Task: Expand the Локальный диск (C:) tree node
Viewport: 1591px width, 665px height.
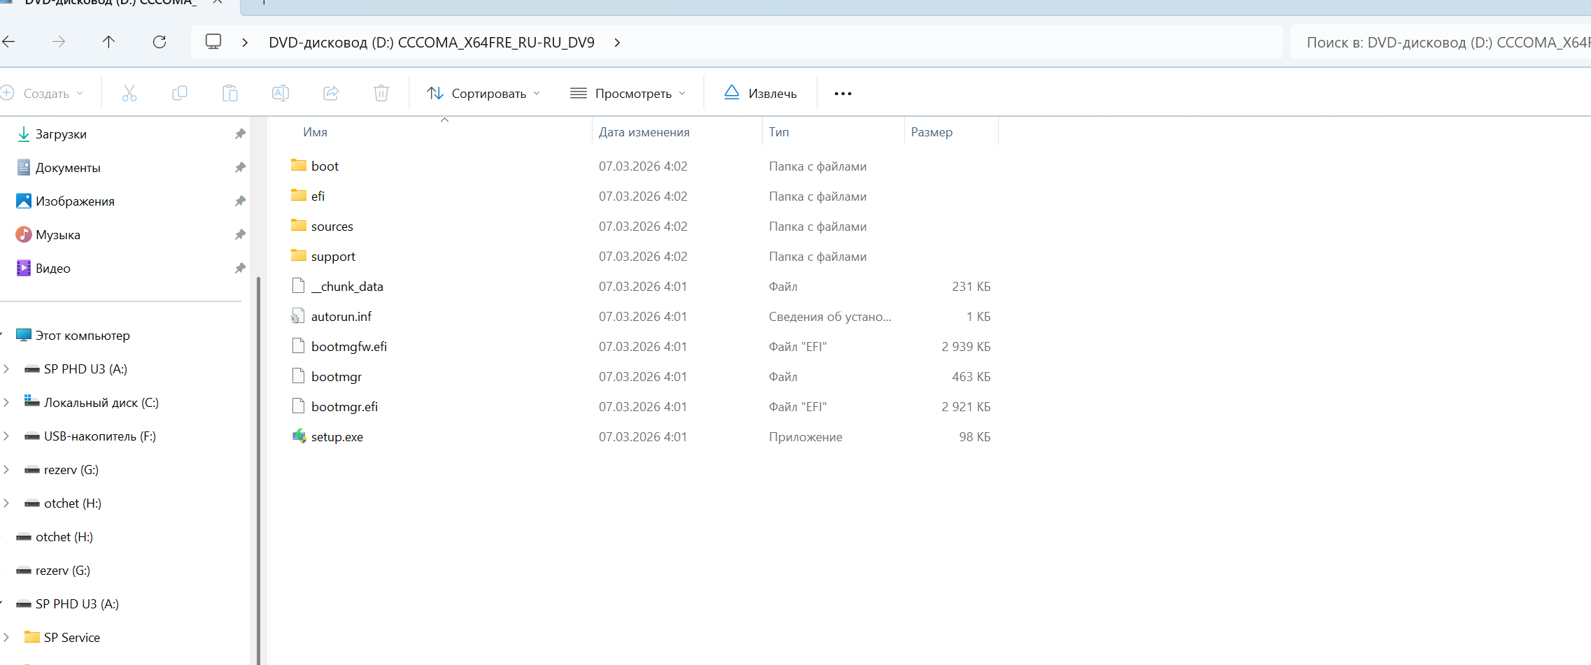Action: click(6, 403)
